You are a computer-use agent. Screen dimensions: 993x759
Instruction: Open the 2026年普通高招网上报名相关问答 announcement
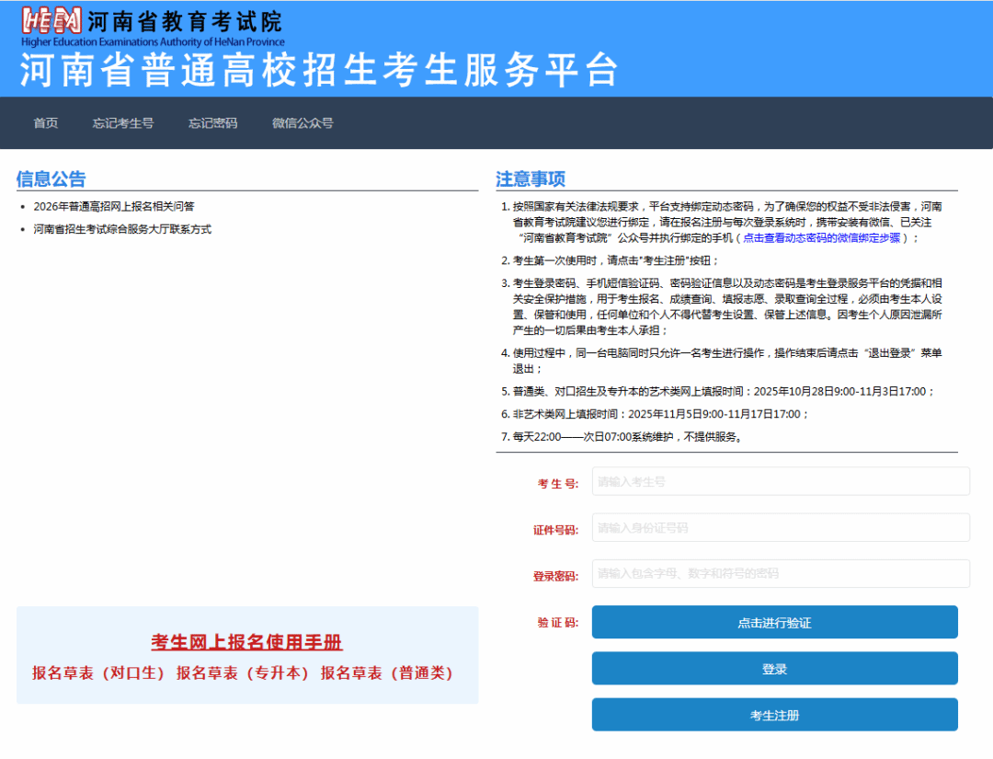[x=114, y=207]
